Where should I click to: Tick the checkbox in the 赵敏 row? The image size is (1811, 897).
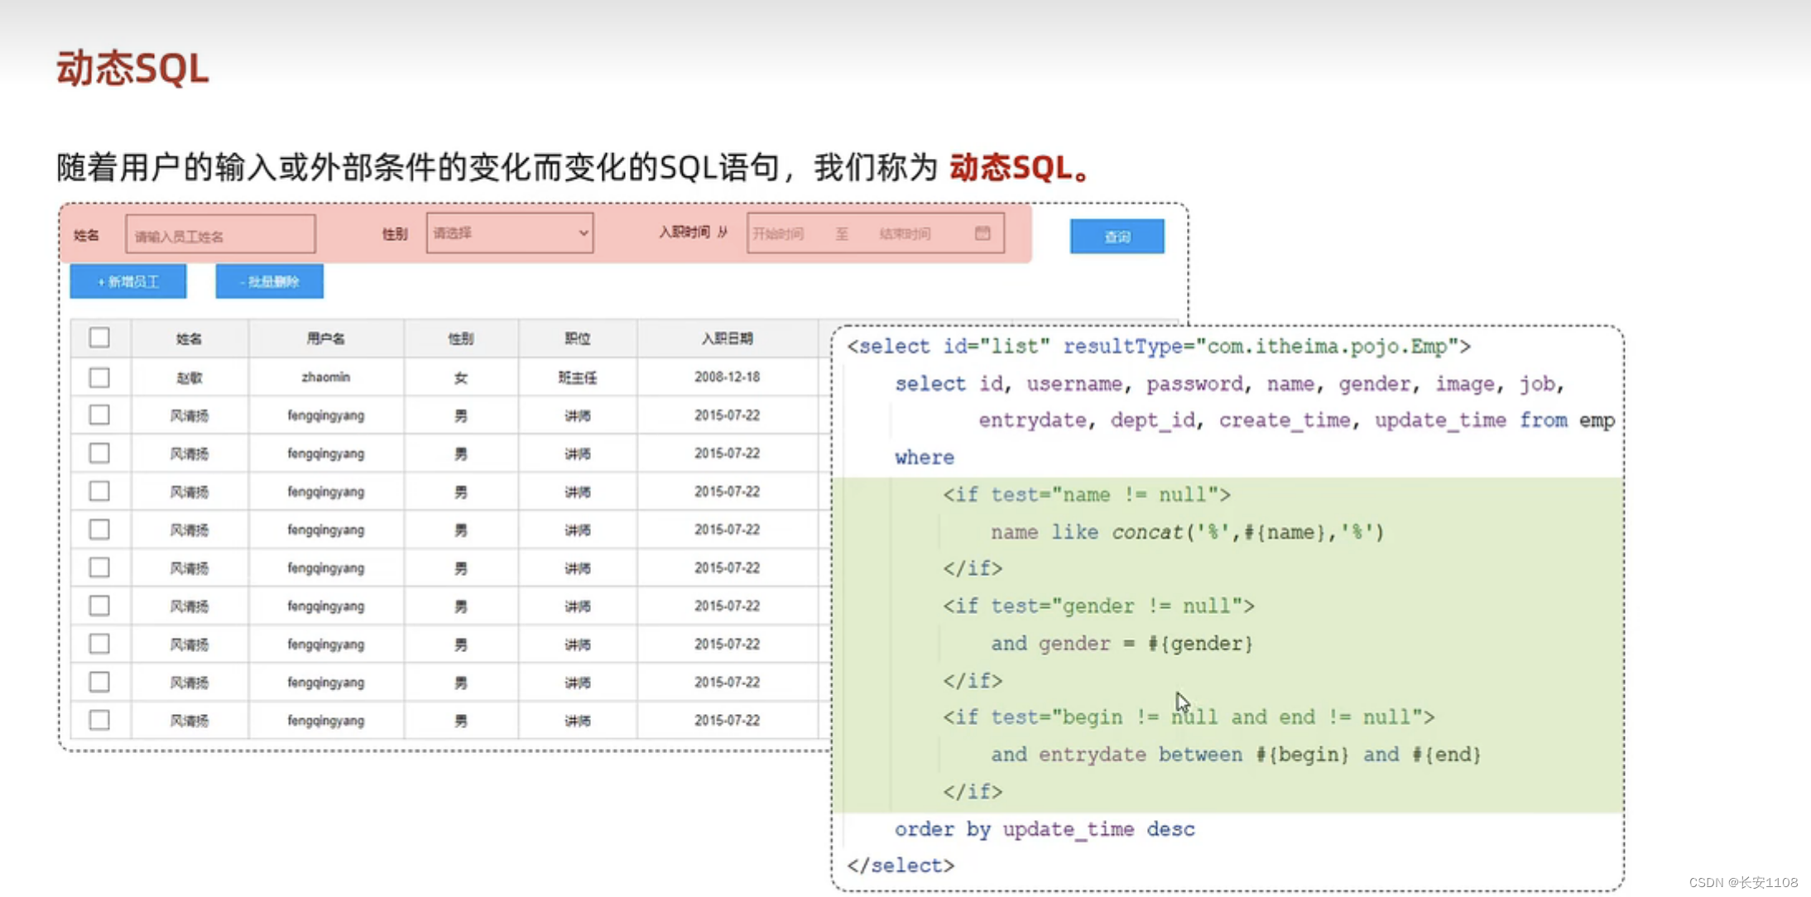tap(99, 377)
